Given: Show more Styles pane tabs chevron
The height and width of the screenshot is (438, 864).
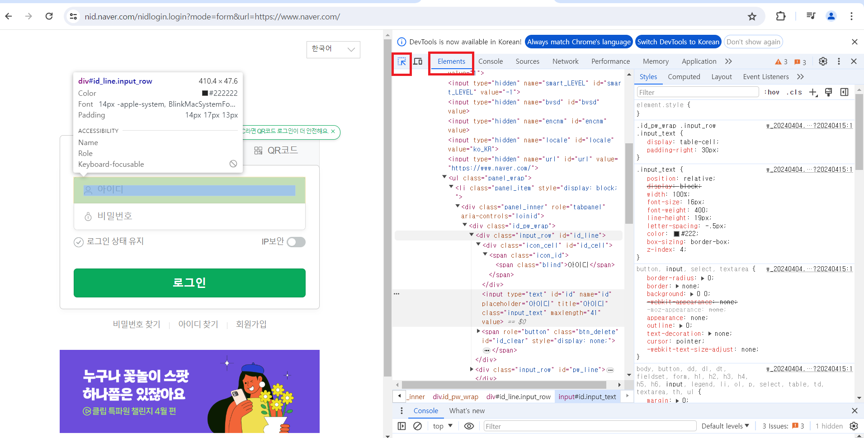Looking at the screenshot, I should [x=800, y=77].
